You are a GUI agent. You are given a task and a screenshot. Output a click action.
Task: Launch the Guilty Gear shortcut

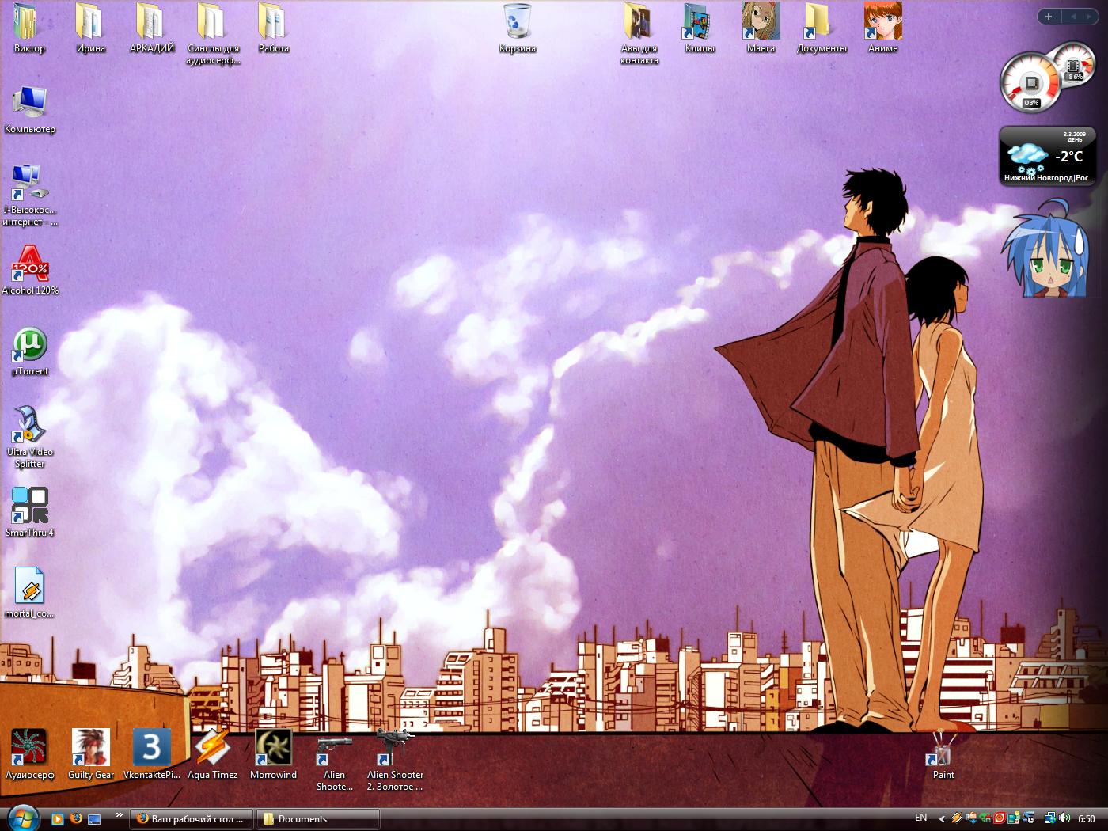click(x=90, y=754)
